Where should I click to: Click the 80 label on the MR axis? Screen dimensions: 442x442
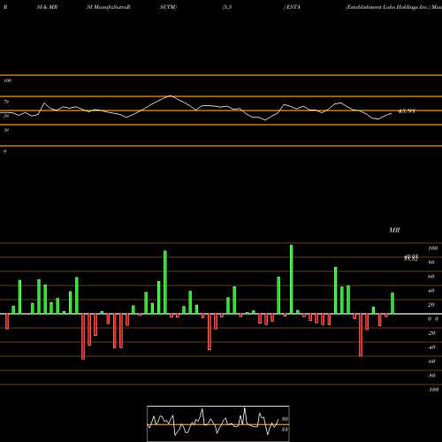431,263
